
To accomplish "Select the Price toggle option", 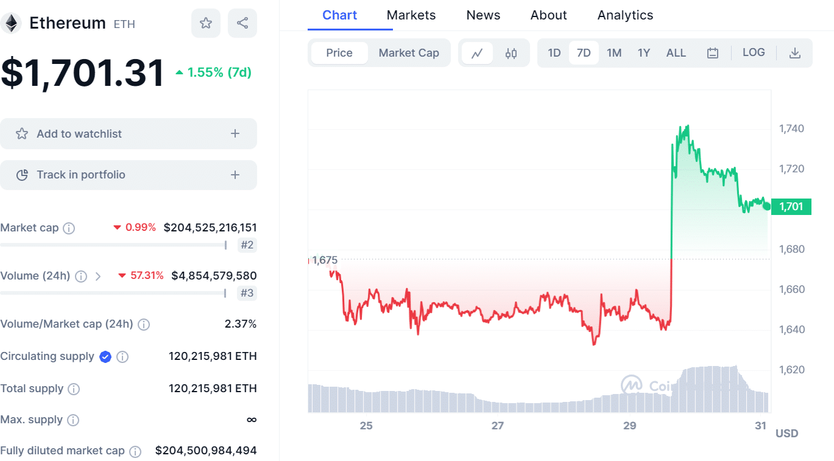I will point(339,53).
